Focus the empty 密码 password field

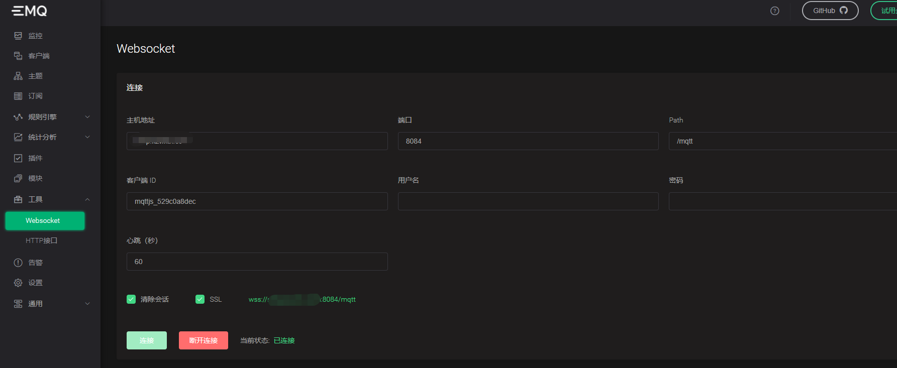pyautogui.click(x=783, y=201)
